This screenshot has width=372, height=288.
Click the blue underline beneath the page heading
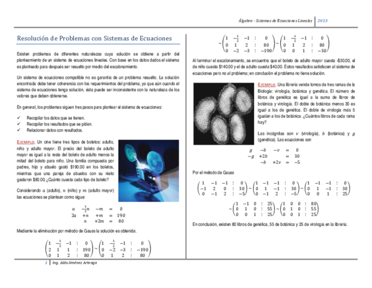point(98,44)
